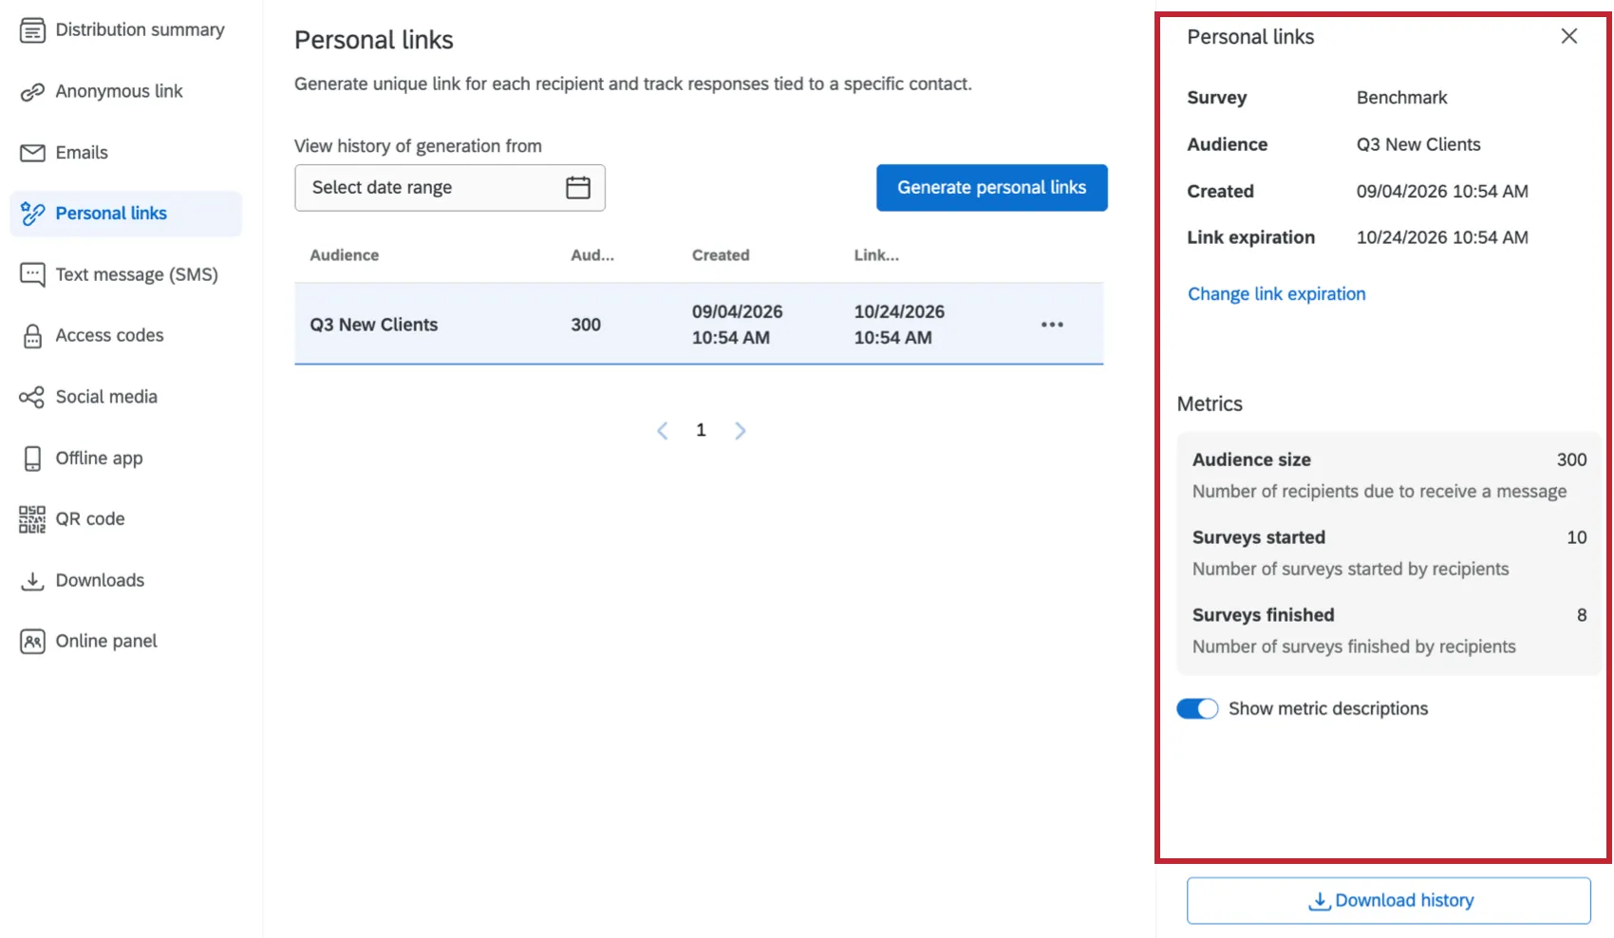Select the Anonymous link chain icon

[32, 92]
